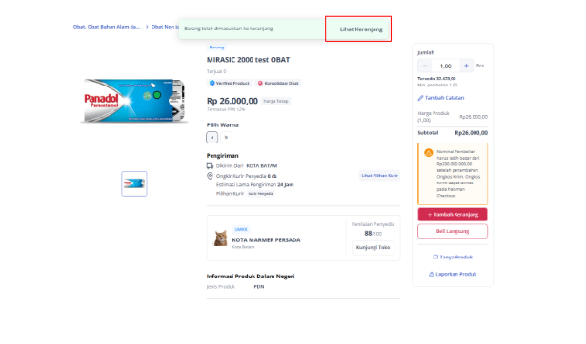The height and width of the screenshot is (344, 586).
Task: Click Laporkan Produk link
Action: click(456, 274)
